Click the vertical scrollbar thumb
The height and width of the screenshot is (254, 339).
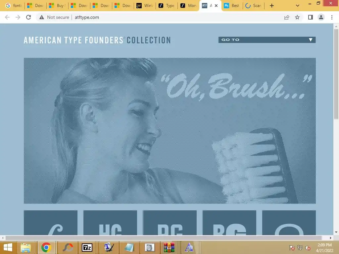click(x=336, y=74)
